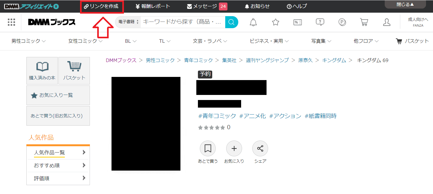Expand the TL category menu
The width and height of the screenshot is (433, 194).
point(165,41)
